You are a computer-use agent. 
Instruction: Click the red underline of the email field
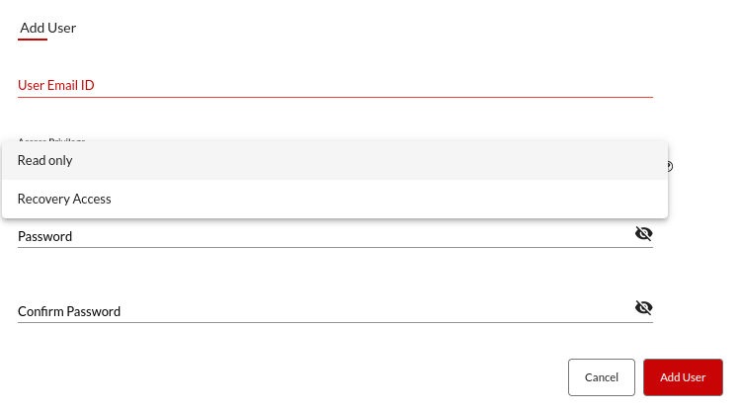[335, 97]
